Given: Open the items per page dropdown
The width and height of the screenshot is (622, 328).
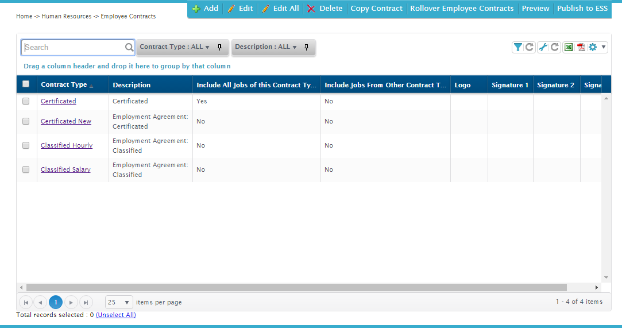Looking at the screenshot, I should pyautogui.click(x=119, y=302).
